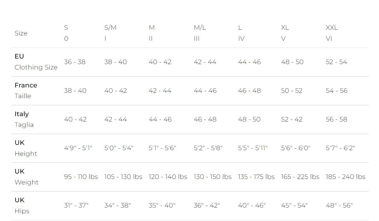Click the UK Height row label
The width and height of the screenshot is (379, 221).
tap(26, 148)
